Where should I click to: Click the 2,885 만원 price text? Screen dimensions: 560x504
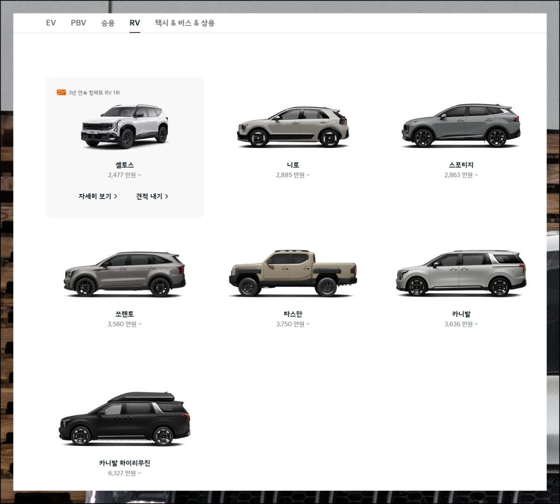click(293, 175)
